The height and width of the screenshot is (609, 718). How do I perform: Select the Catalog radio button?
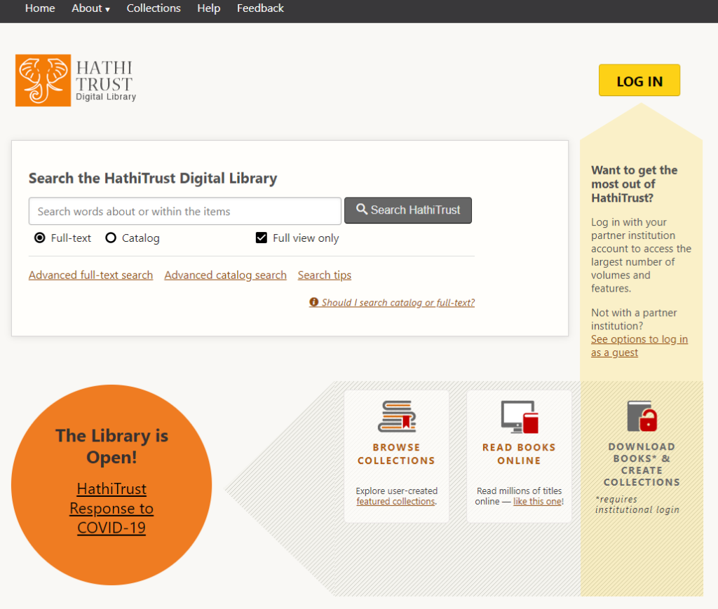tap(111, 238)
